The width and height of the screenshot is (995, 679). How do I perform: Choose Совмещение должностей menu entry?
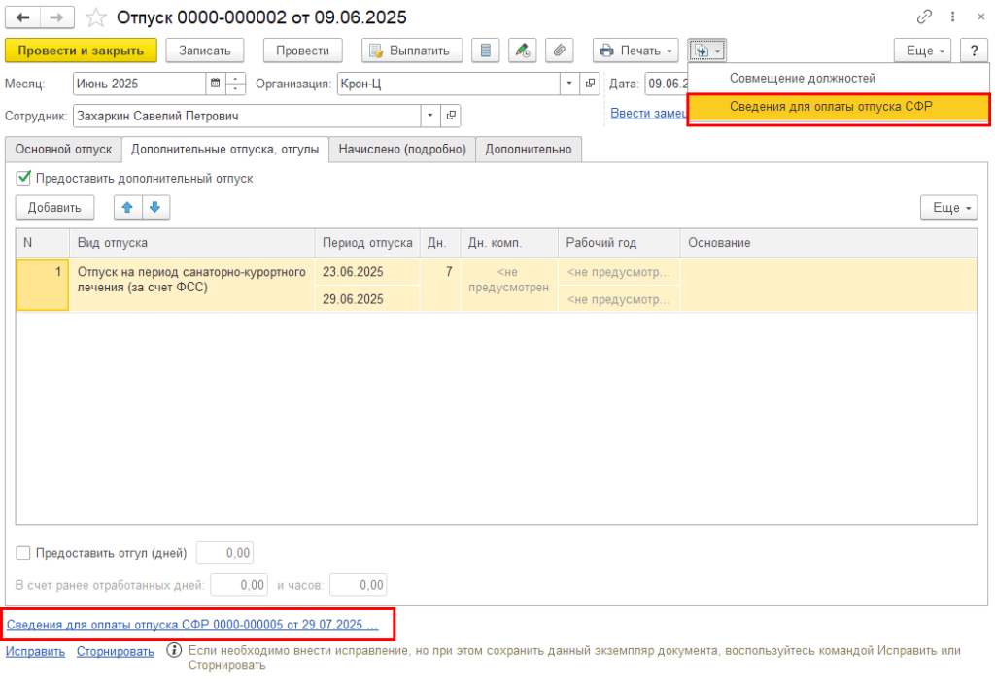pyautogui.click(x=802, y=78)
